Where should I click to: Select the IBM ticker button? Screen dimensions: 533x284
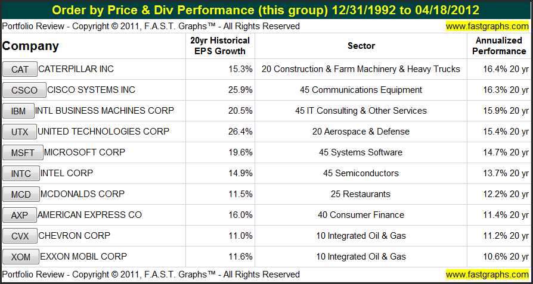18,111
